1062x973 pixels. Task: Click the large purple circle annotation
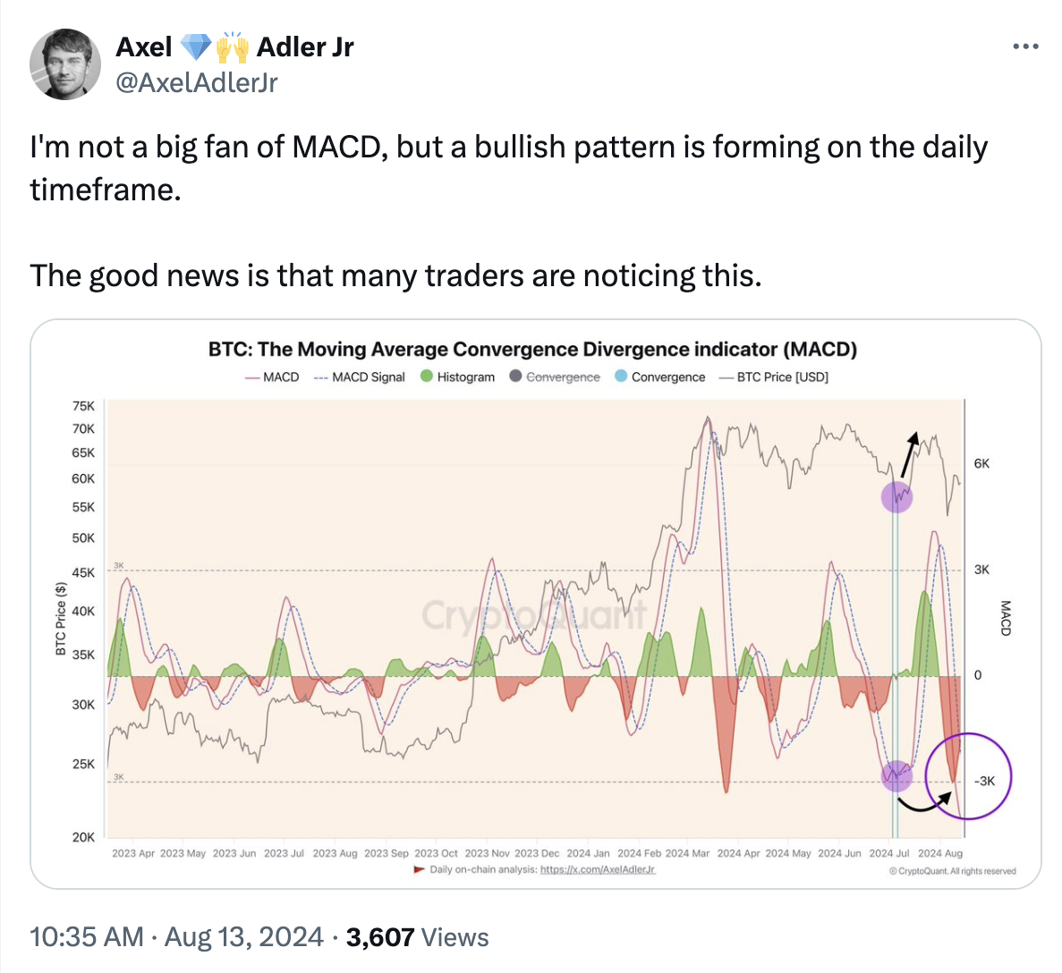[966, 776]
